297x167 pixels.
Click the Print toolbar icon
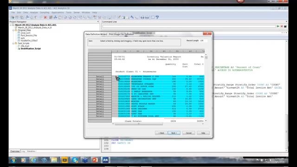coord(142,17)
